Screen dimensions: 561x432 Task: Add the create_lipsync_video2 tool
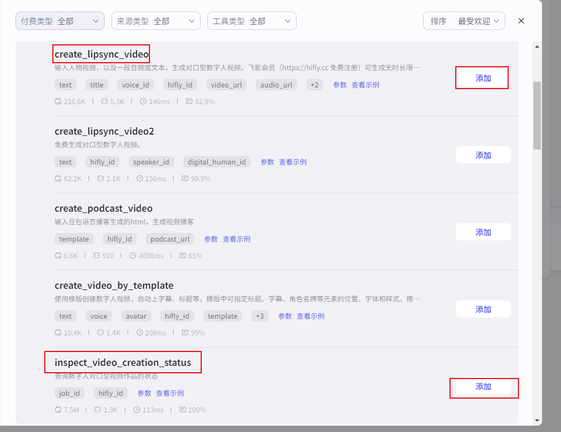coord(483,155)
